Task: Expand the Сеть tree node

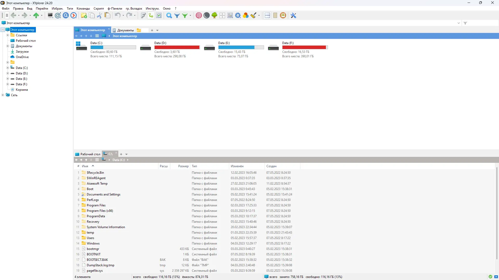Action: (3, 95)
